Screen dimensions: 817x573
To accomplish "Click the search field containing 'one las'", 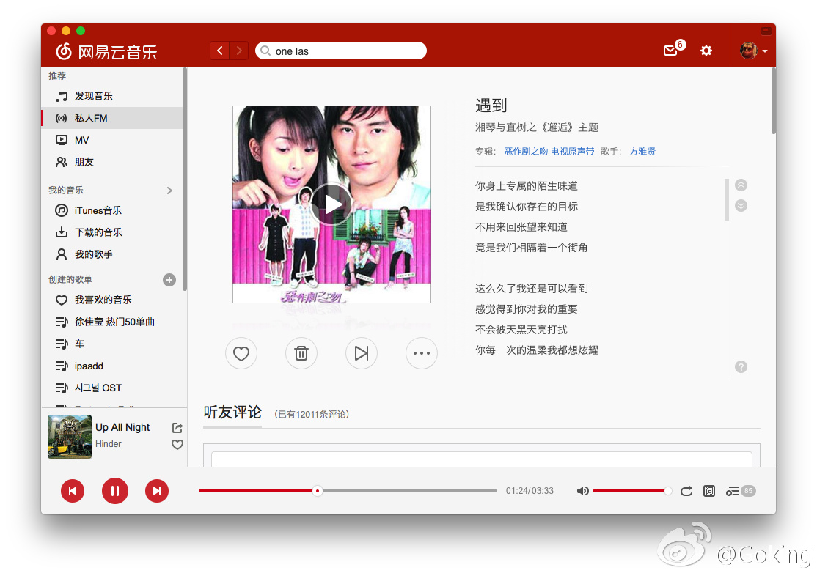I will (x=341, y=51).
